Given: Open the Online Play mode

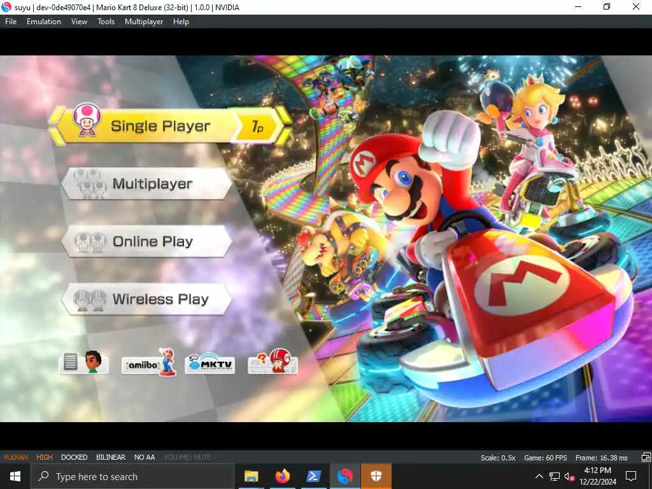Looking at the screenshot, I should point(146,241).
